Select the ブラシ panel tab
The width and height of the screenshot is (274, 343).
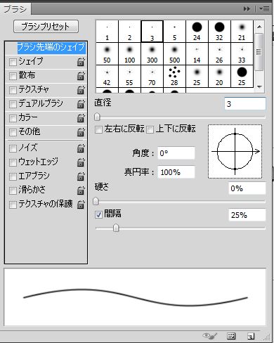15,9
